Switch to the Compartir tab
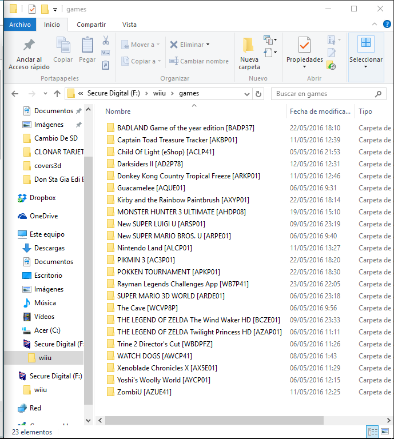Screen dimensions: 394x439 click(91, 25)
